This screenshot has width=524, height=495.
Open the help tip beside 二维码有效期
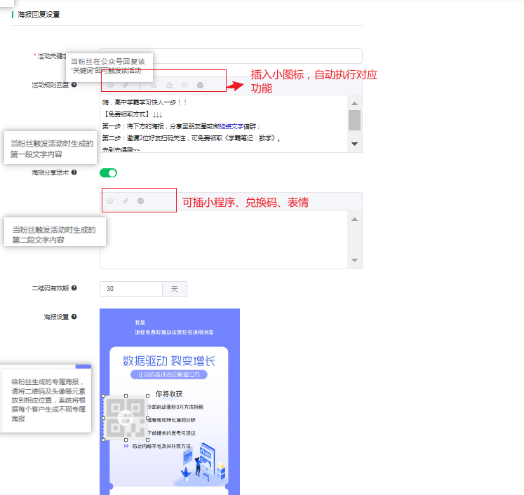pyautogui.click(x=74, y=287)
